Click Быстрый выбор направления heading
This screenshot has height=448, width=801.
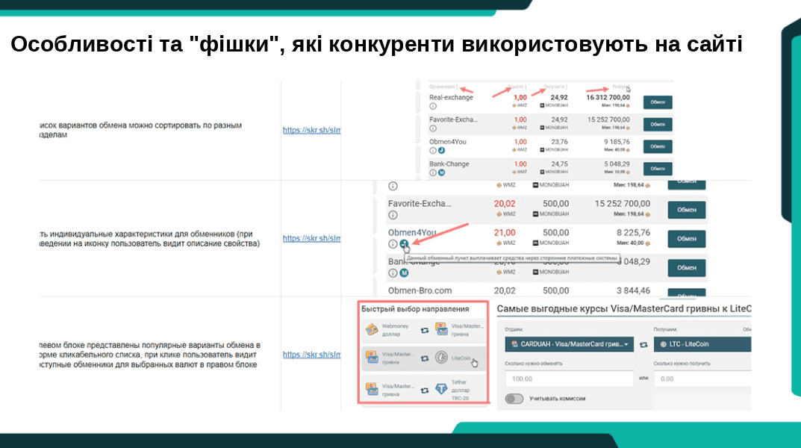pyautogui.click(x=415, y=309)
